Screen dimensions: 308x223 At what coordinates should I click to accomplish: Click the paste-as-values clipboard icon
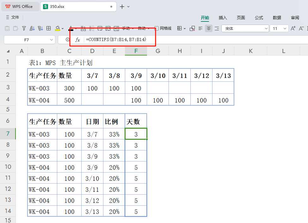click(x=7, y=28)
